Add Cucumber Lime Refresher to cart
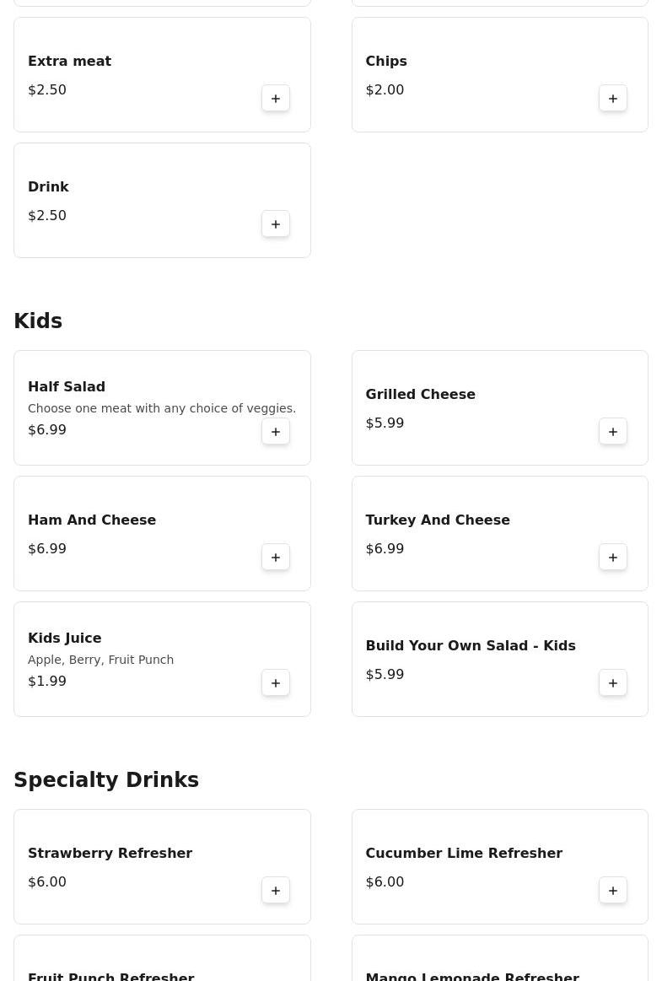Screen dimensions: 662x981 tap(613, 891)
